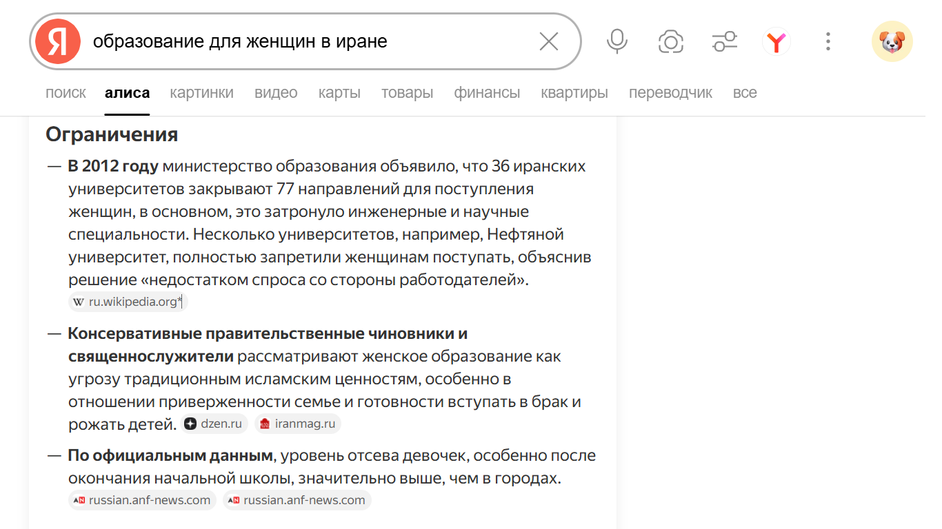Open the ru.wikipedia.org source link
Viewport: 942px width, 529px height.
pyautogui.click(x=128, y=302)
